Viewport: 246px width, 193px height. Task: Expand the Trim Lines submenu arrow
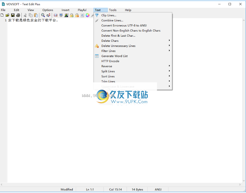[169, 81]
